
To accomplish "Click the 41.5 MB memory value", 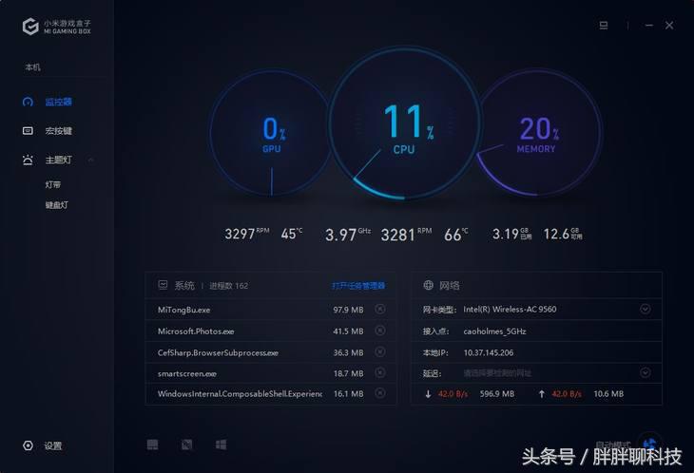I will pos(348,331).
